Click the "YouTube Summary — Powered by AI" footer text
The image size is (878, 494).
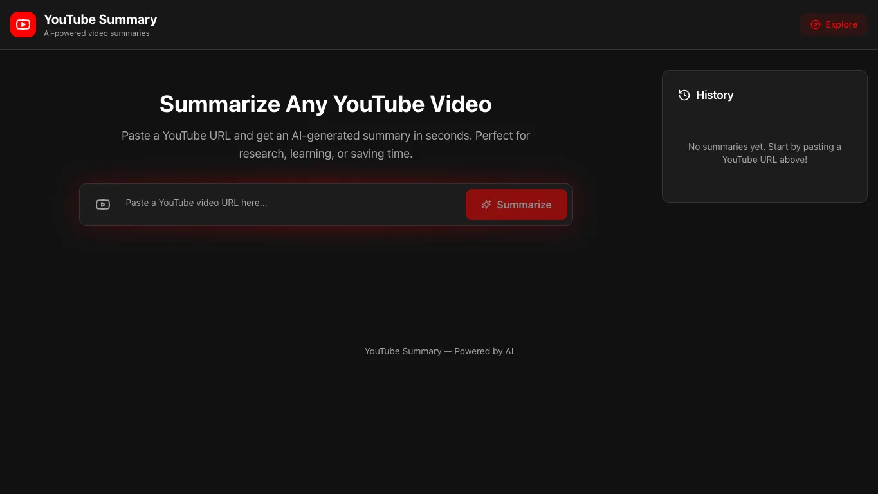coord(439,351)
